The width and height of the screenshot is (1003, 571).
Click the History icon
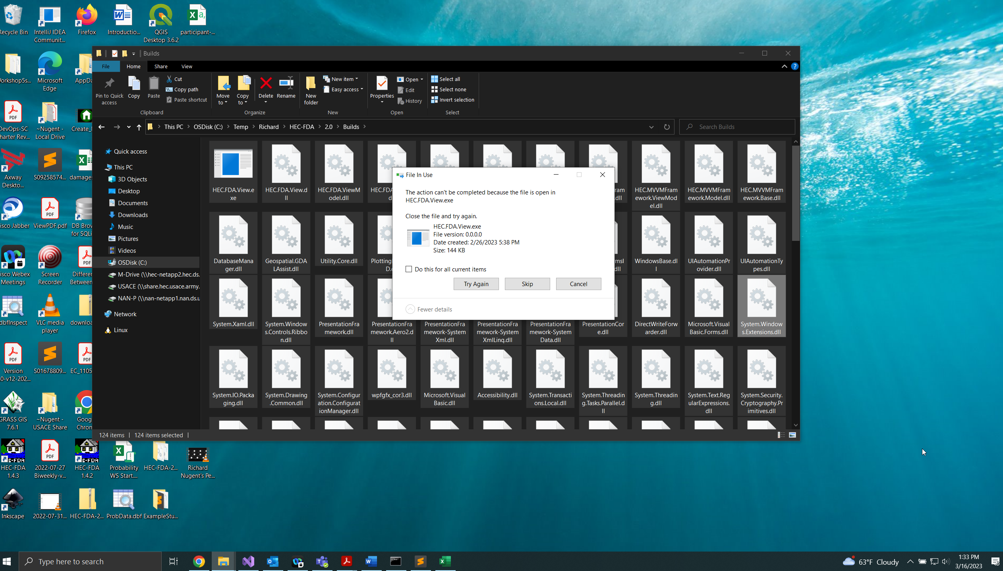[x=410, y=101]
